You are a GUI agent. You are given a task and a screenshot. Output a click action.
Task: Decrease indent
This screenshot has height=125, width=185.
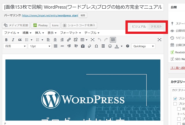69,46
